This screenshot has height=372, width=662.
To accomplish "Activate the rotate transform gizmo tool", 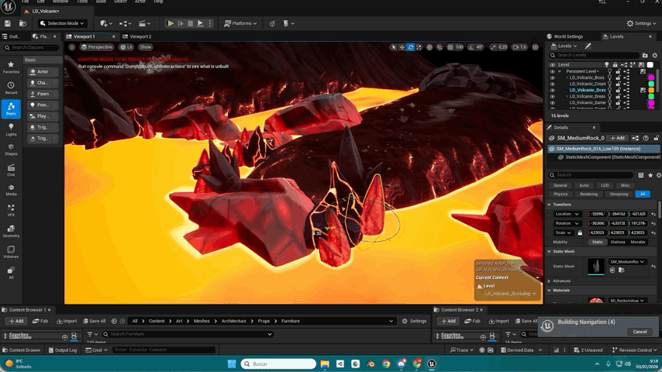I will coord(410,47).
